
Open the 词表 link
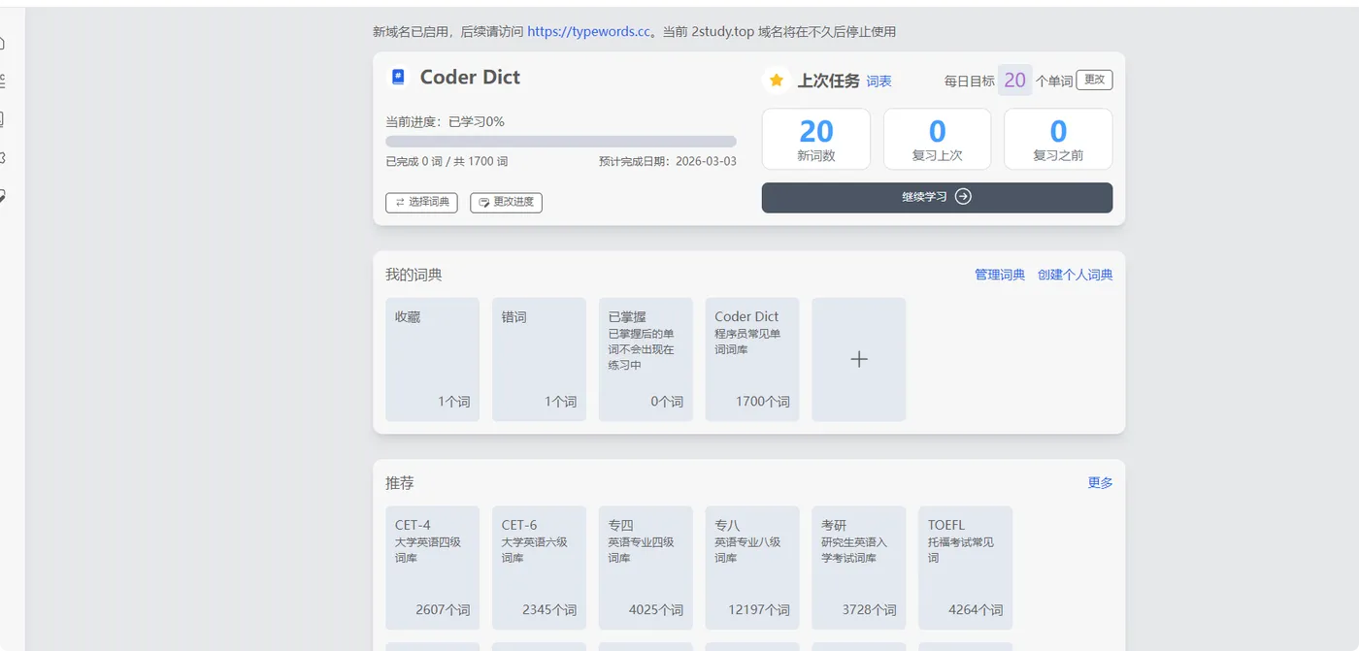pyautogui.click(x=878, y=81)
